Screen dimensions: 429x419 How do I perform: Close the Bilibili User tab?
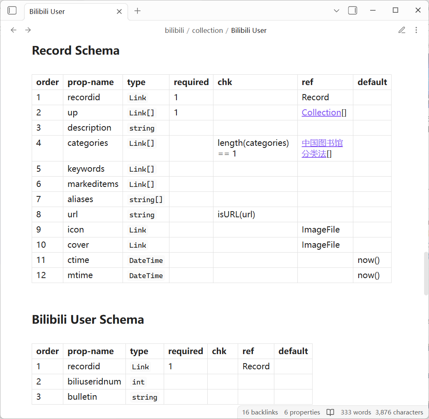click(119, 12)
